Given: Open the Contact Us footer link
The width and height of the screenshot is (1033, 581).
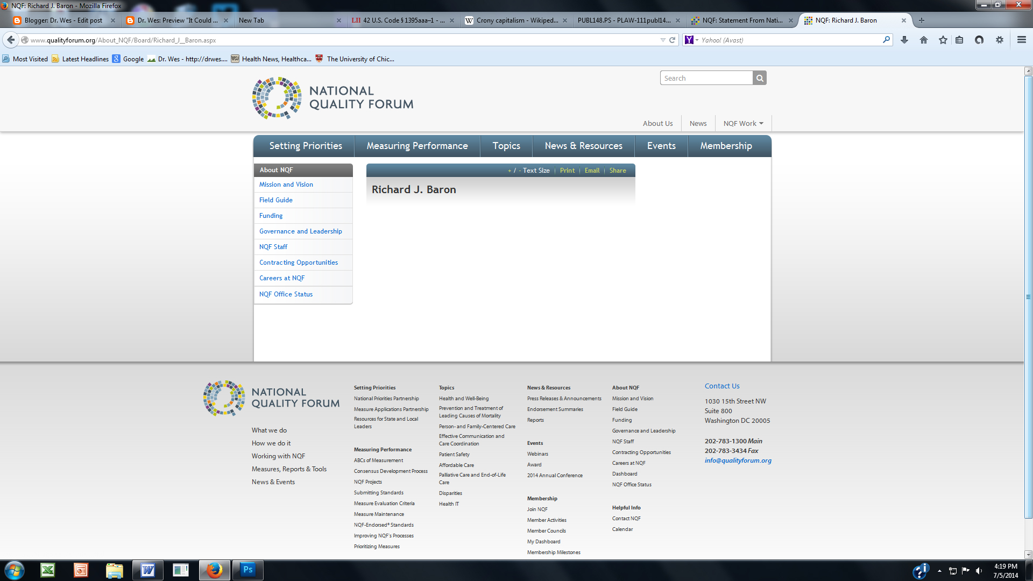Looking at the screenshot, I should 722,386.
